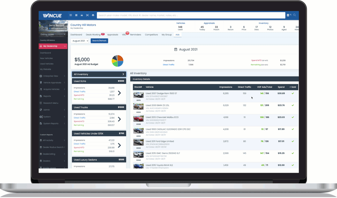Click the Dealers database icon in sidebar

tap(41, 161)
